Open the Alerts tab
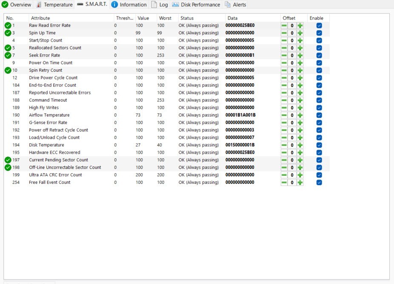 pyautogui.click(x=235, y=5)
